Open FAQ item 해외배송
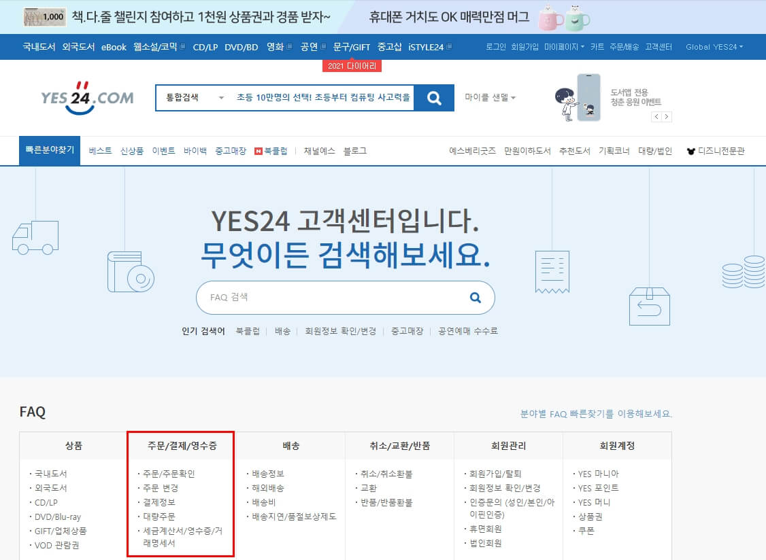This screenshot has height=560, width=766. (268, 488)
